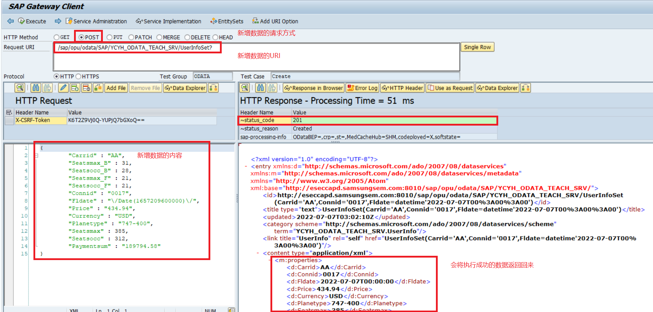
Task: Open Service Implementation
Action: 169,21
